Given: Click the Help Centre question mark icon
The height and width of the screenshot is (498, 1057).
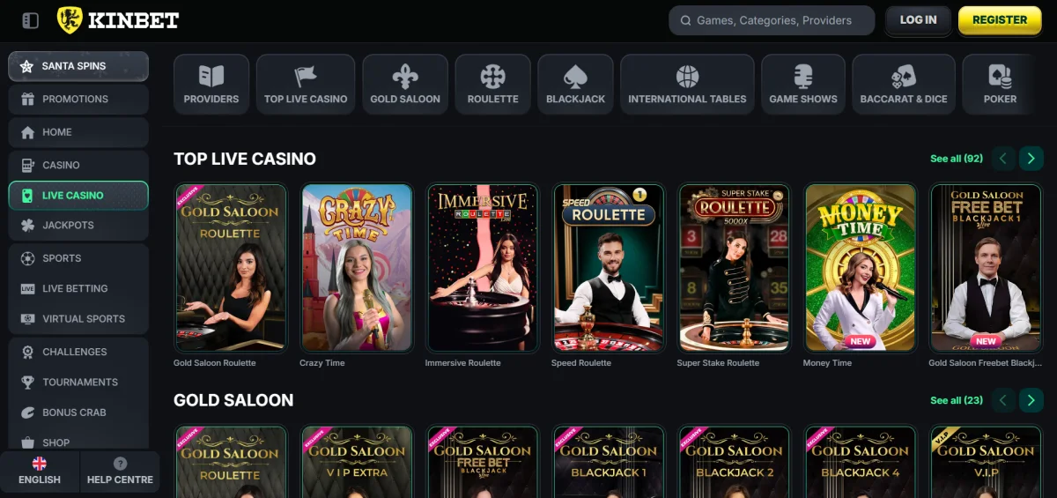Looking at the screenshot, I should tap(120, 464).
